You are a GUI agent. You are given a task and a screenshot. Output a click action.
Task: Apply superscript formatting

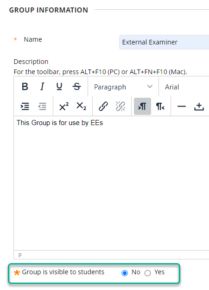coord(64,107)
